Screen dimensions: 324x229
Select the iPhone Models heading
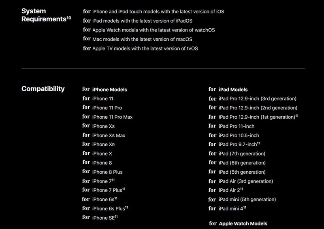pos(109,90)
